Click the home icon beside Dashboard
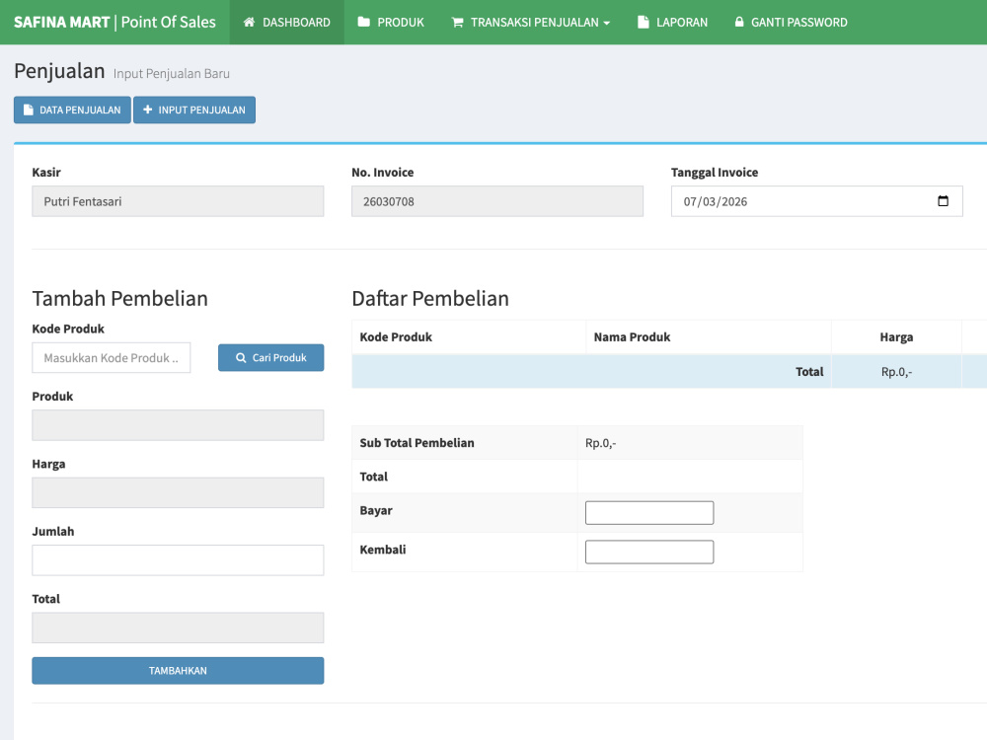Screen dimensions: 987x740 pyautogui.click(x=250, y=22)
